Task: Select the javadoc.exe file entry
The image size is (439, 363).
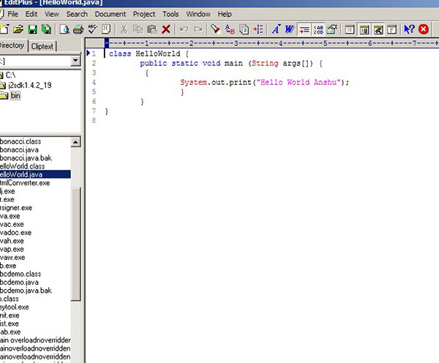Action: click(x=15, y=233)
